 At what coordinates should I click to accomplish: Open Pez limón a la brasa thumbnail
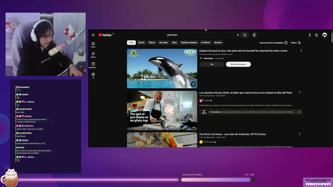click(162, 140)
